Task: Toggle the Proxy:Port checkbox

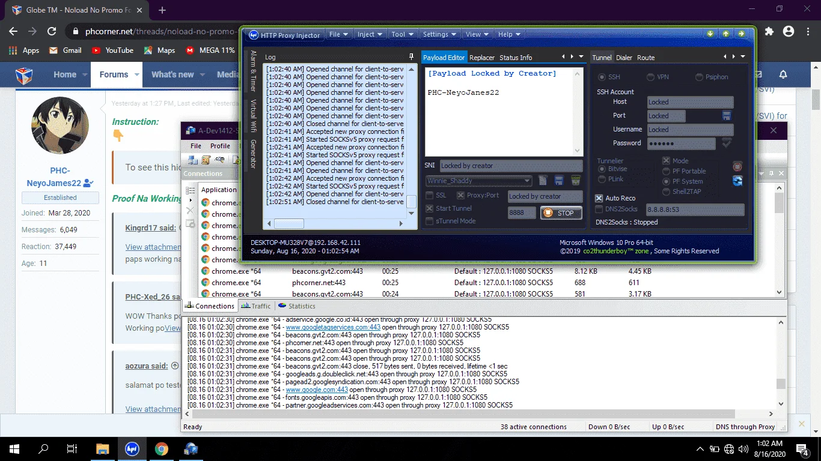Action: pyautogui.click(x=460, y=196)
